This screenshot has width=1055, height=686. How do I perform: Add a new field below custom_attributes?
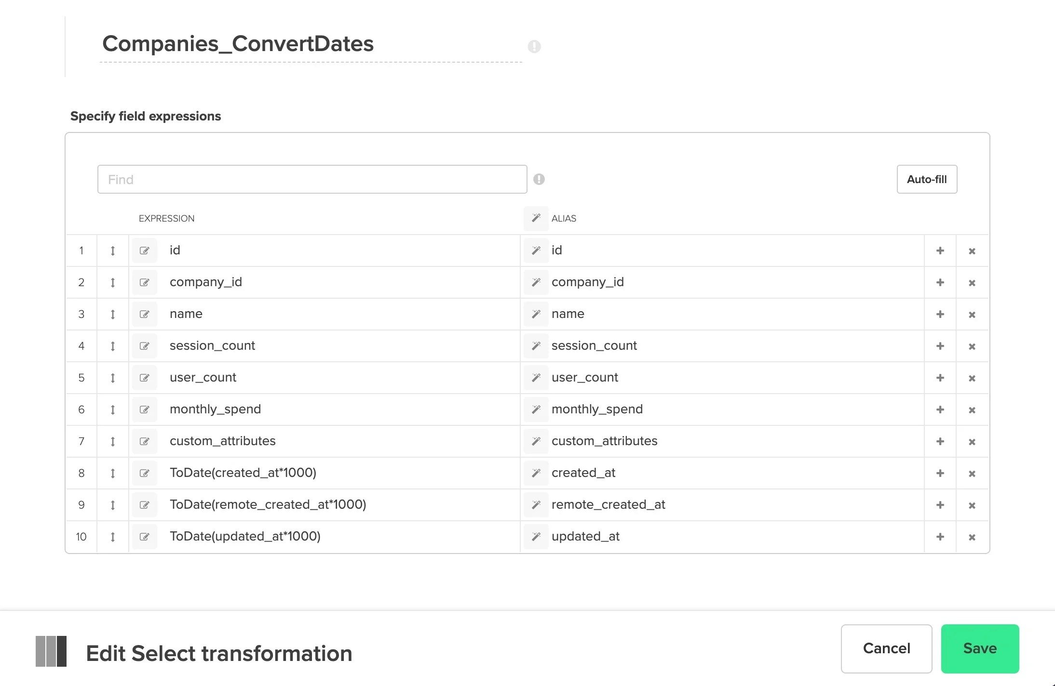click(940, 441)
